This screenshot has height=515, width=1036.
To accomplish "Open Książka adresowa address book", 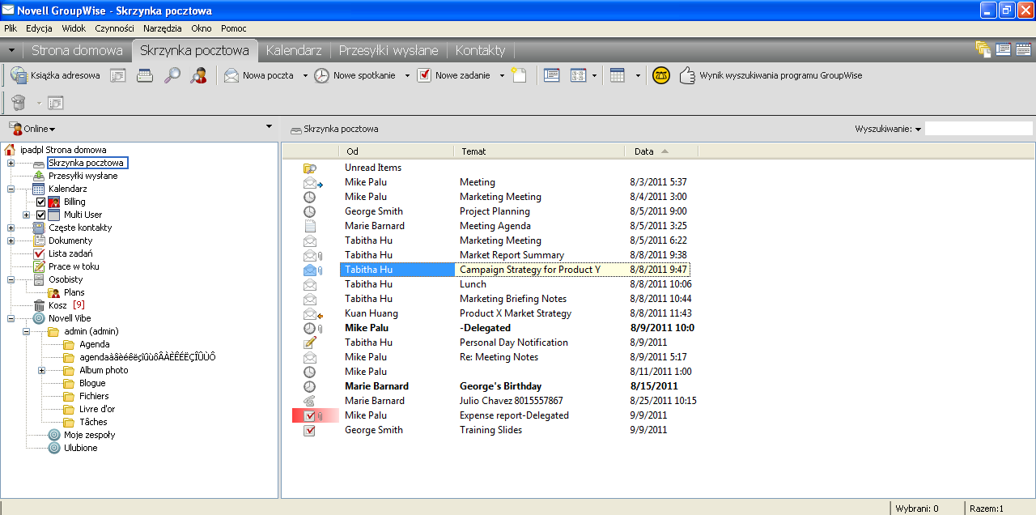I will tap(56, 75).
